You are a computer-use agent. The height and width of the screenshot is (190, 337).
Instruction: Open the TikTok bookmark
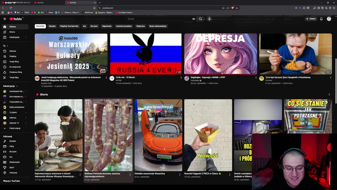[25, 12]
